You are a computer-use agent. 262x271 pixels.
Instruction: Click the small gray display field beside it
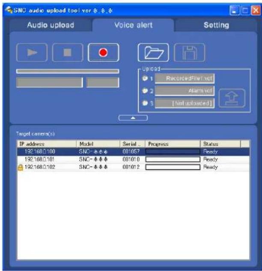[x=103, y=82]
